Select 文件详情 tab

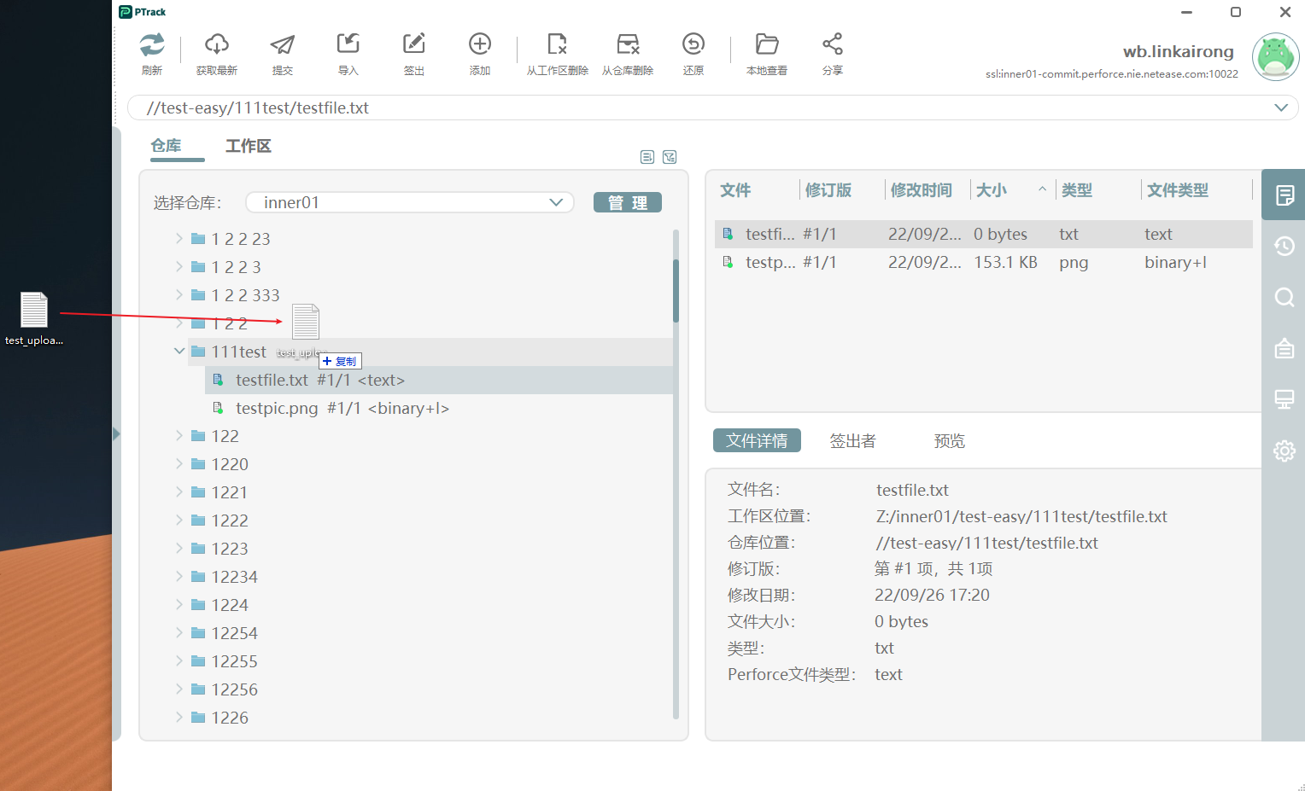(757, 440)
